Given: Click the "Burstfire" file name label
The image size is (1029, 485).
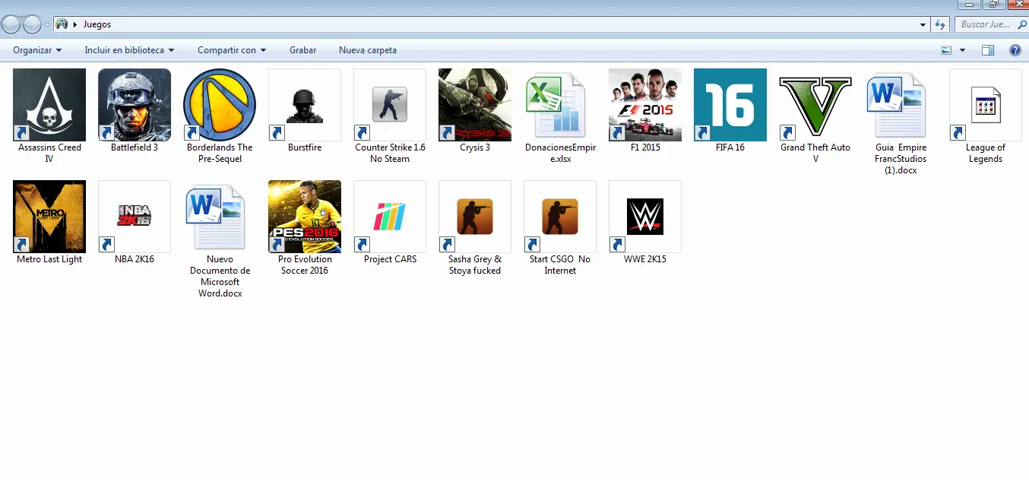Looking at the screenshot, I should tap(305, 147).
